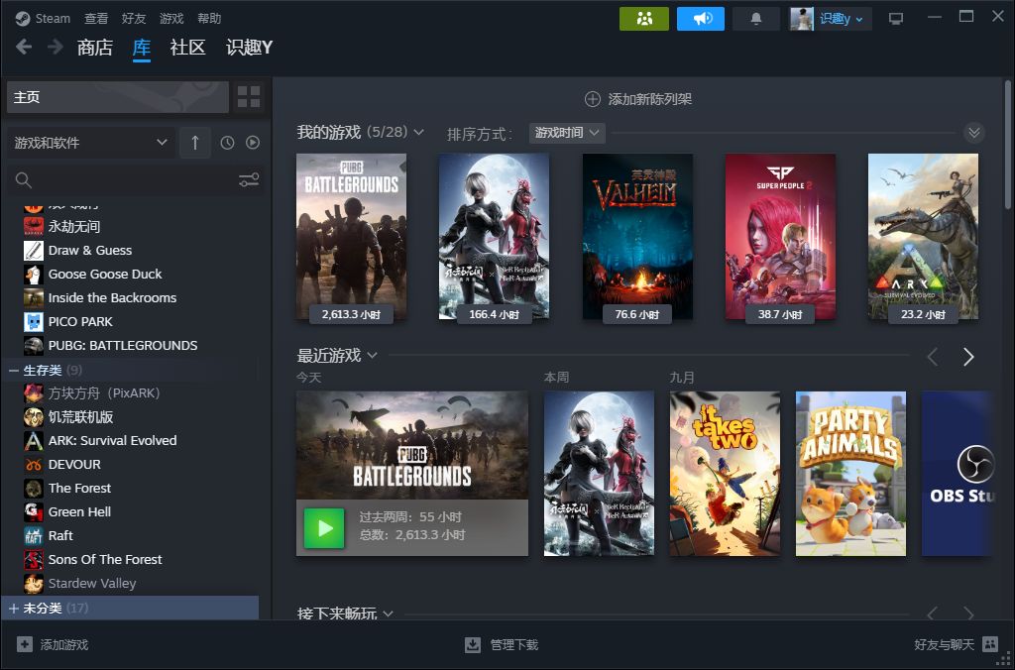Open the 识趣Y profile tab
This screenshot has height=670, width=1015.
249,48
